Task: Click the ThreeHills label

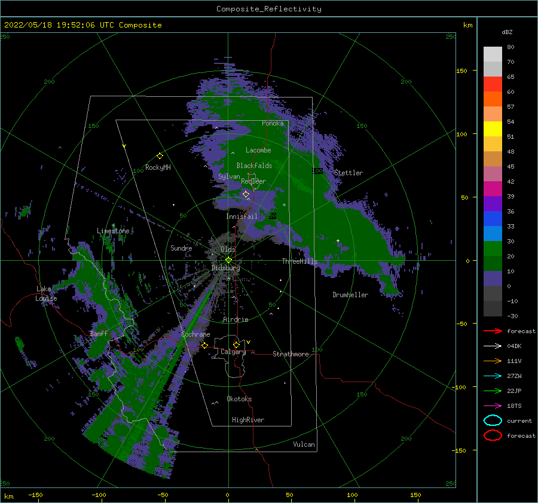Action: coord(299,261)
